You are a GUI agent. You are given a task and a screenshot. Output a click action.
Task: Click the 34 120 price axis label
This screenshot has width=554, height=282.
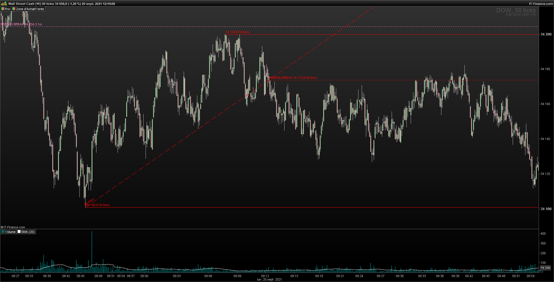[x=545, y=174]
